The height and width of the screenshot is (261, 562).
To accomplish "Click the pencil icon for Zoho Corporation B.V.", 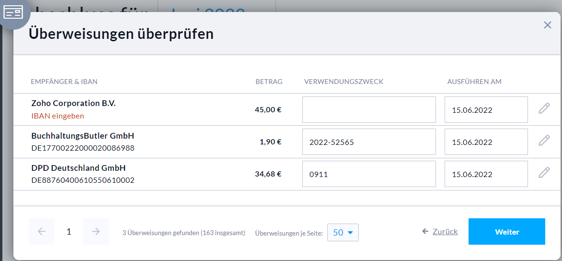I will [544, 108].
